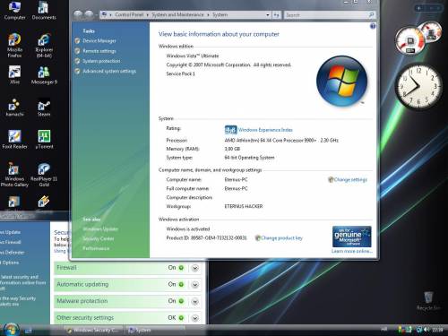Open Security Center under See also
This screenshot has height=336, width=448.
pyautogui.click(x=99, y=238)
